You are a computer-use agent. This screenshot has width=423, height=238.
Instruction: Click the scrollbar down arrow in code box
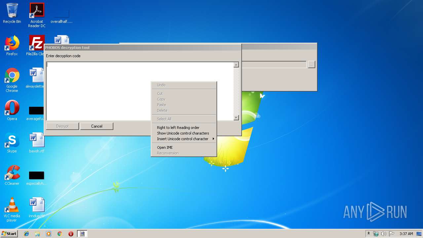pyautogui.click(x=236, y=118)
